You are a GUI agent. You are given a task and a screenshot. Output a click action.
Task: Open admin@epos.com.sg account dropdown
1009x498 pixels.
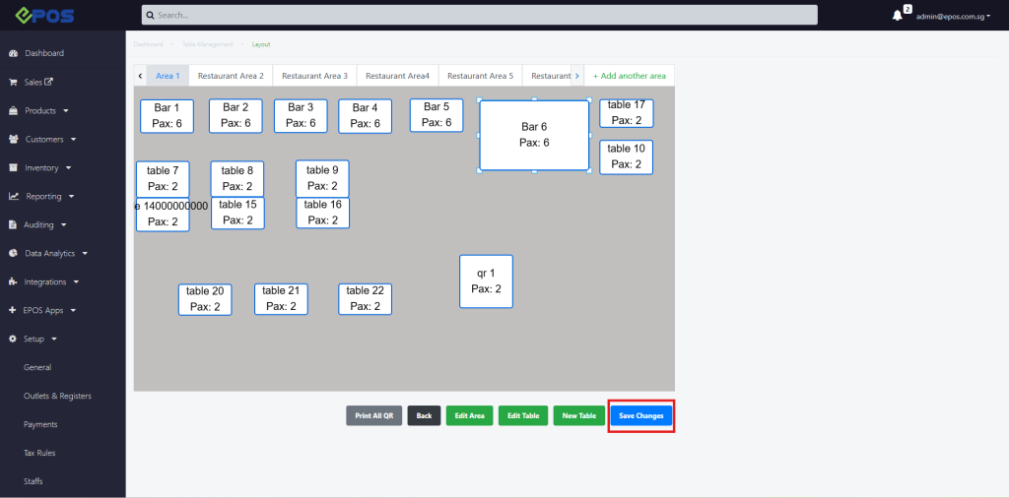953,17
